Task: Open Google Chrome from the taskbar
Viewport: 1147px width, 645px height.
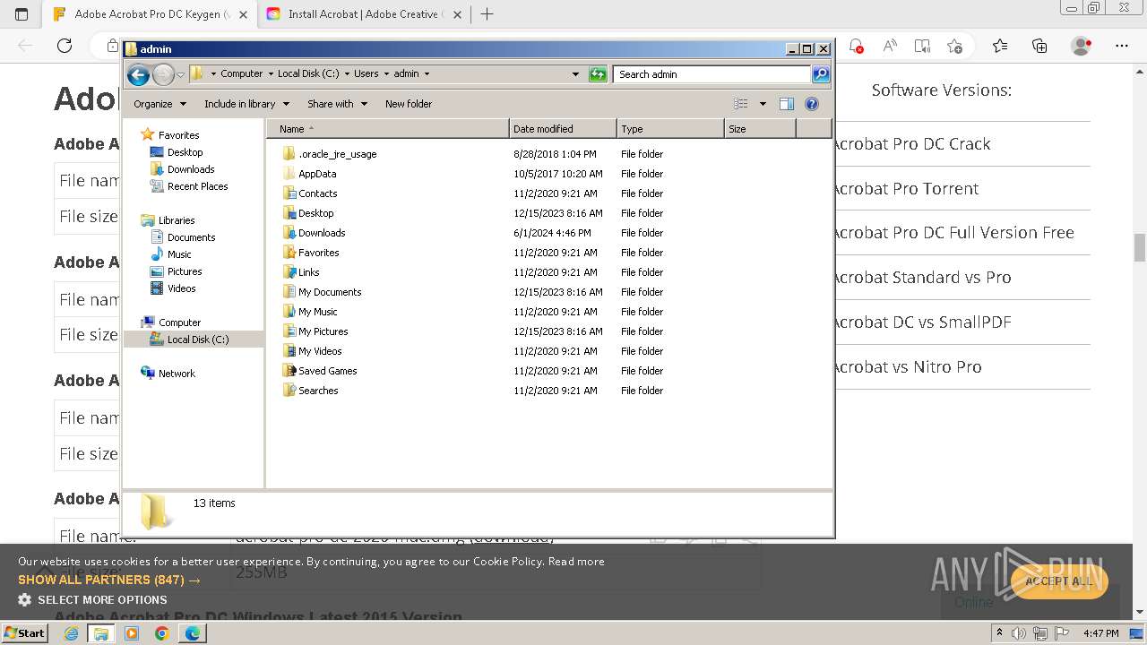Action: (x=161, y=633)
